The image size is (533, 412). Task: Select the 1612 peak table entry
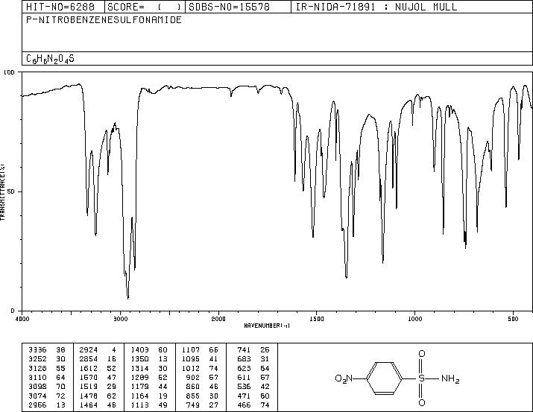coord(98,368)
